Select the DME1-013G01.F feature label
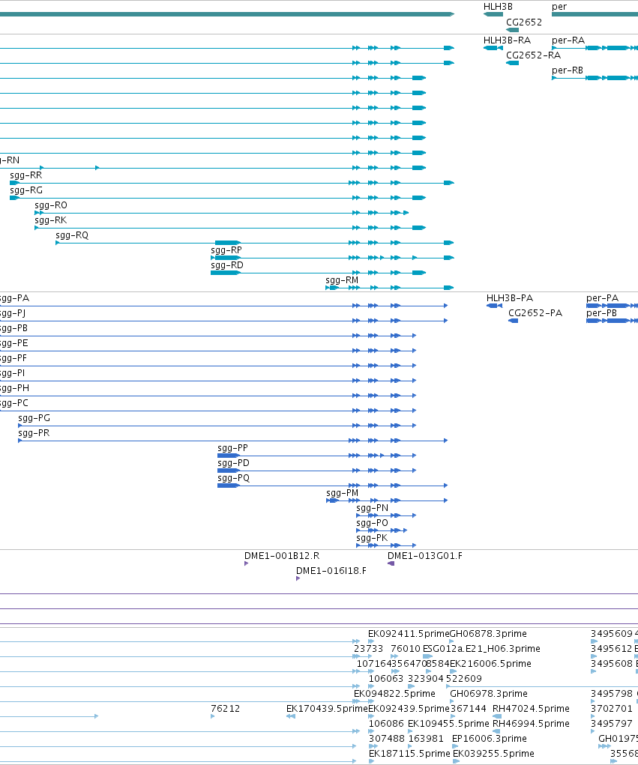Image resolution: width=638 pixels, height=765 pixels. [425, 556]
